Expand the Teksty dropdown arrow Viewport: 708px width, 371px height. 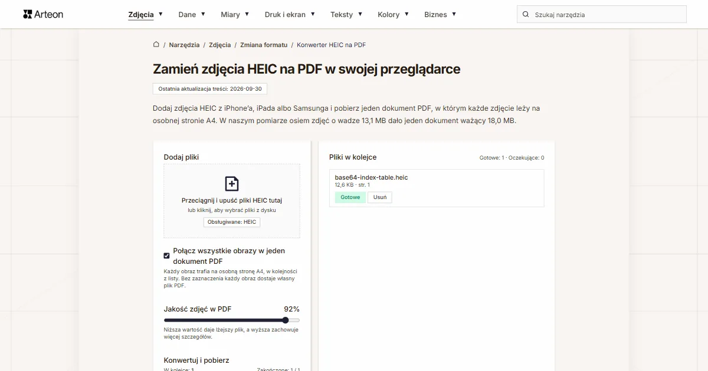tap(360, 14)
